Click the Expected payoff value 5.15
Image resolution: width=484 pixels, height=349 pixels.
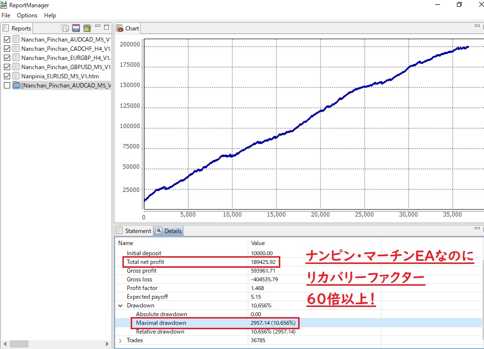256,297
